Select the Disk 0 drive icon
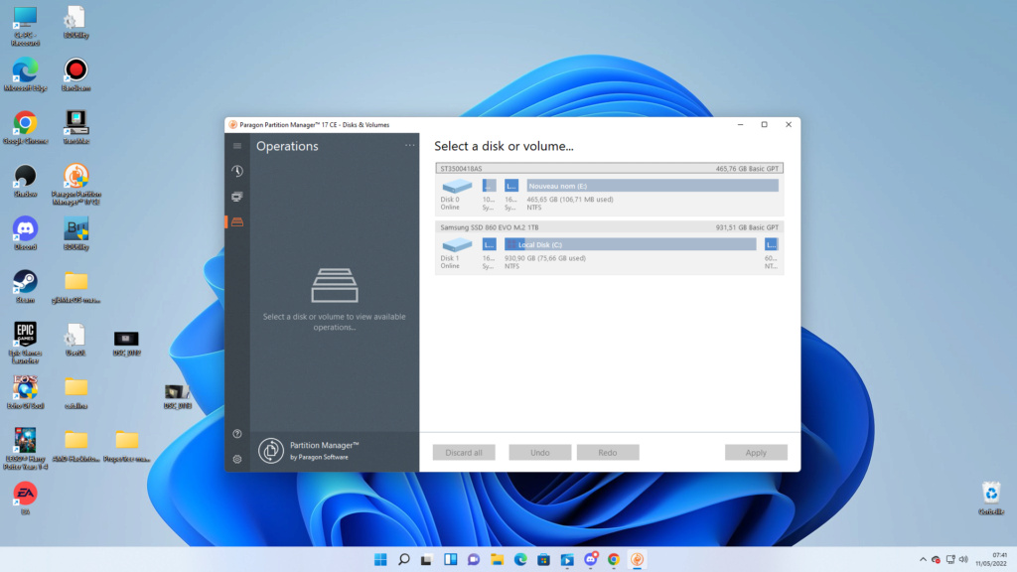The width and height of the screenshot is (1017, 572). (457, 187)
